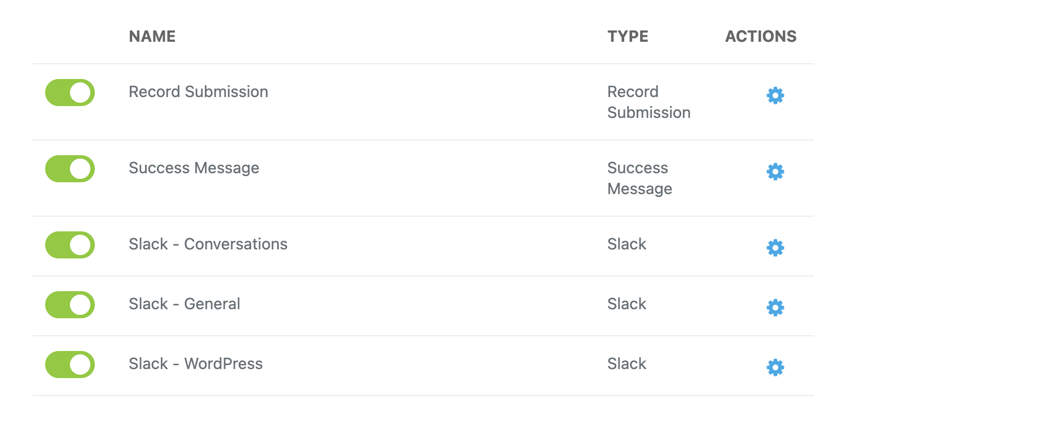Disable the Slack - General switch
The height and width of the screenshot is (430, 1043).
pos(70,305)
